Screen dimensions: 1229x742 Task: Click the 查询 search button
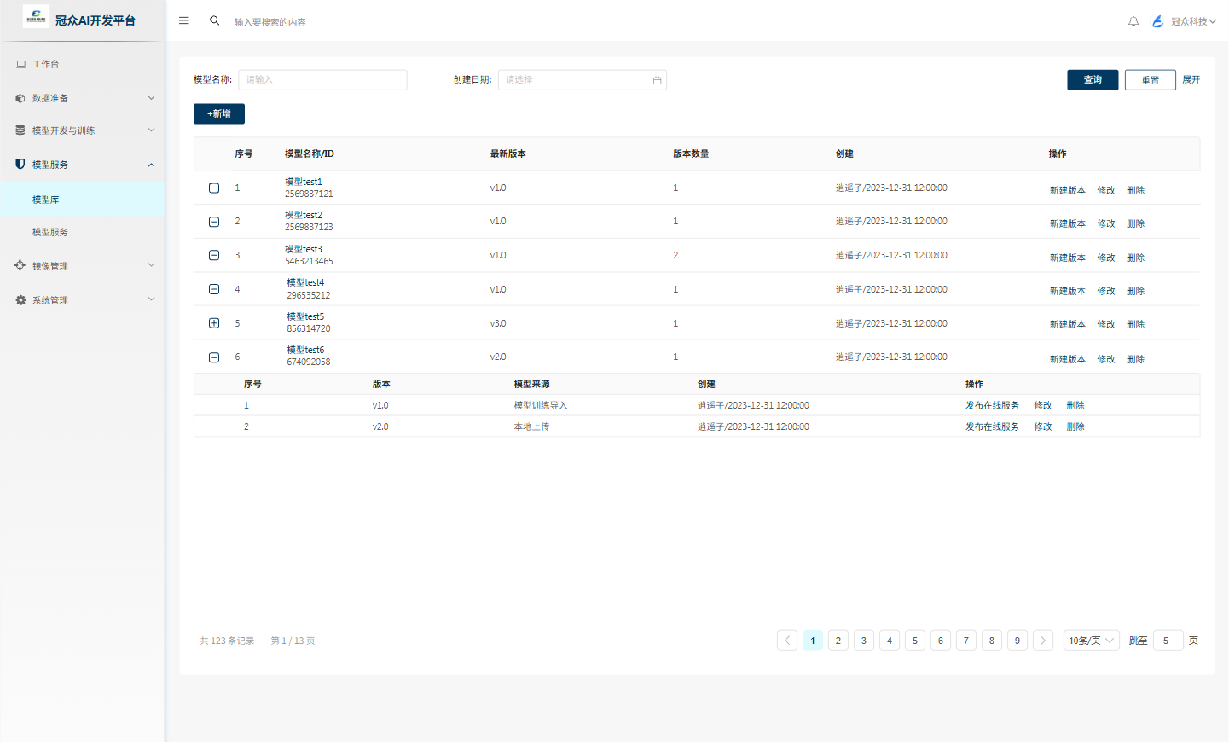click(1093, 80)
